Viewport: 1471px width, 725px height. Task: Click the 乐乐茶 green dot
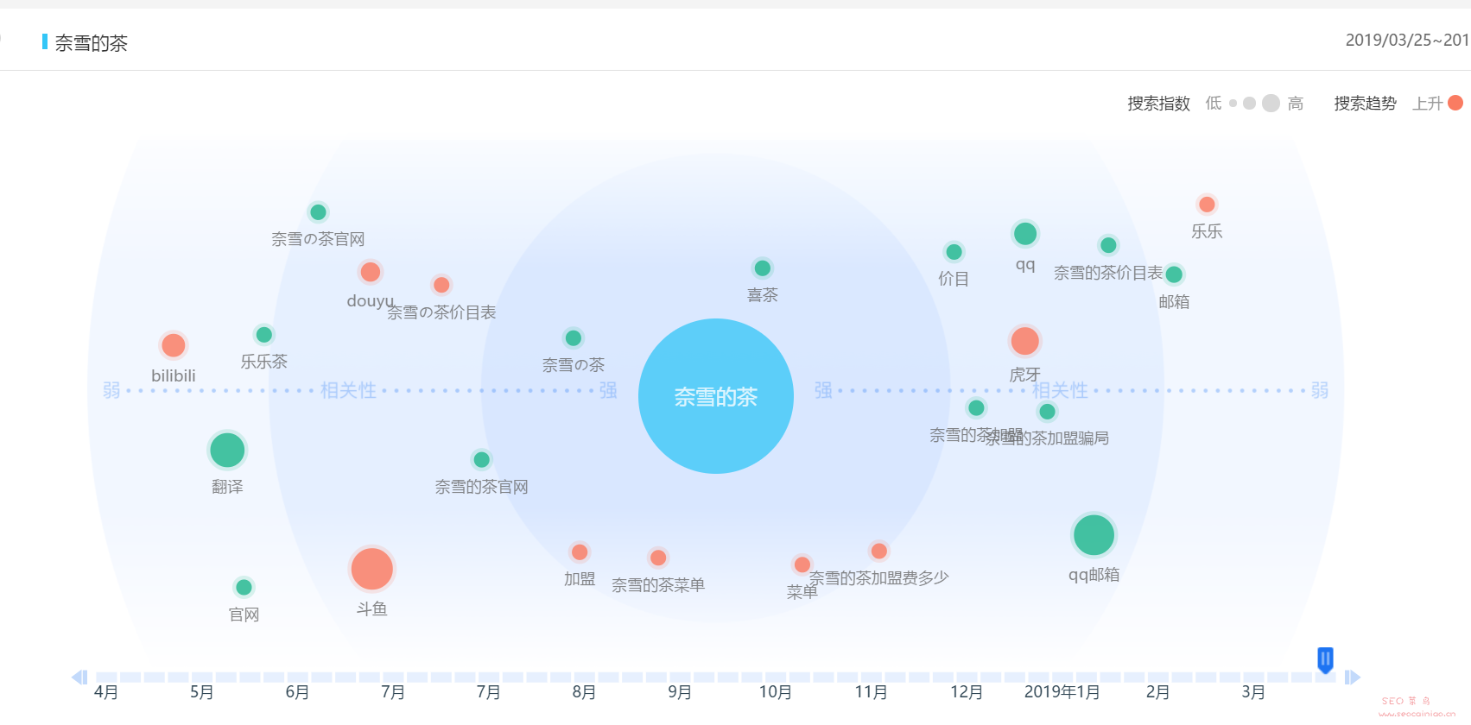264,335
